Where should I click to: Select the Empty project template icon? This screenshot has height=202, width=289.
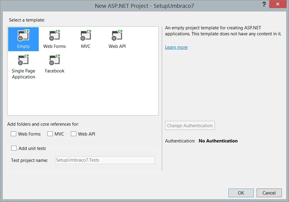tap(23, 36)
